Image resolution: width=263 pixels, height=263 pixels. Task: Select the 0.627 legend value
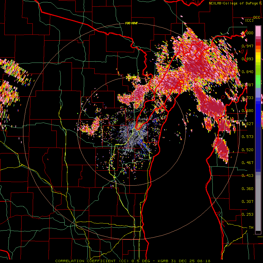tap(248, 124)
